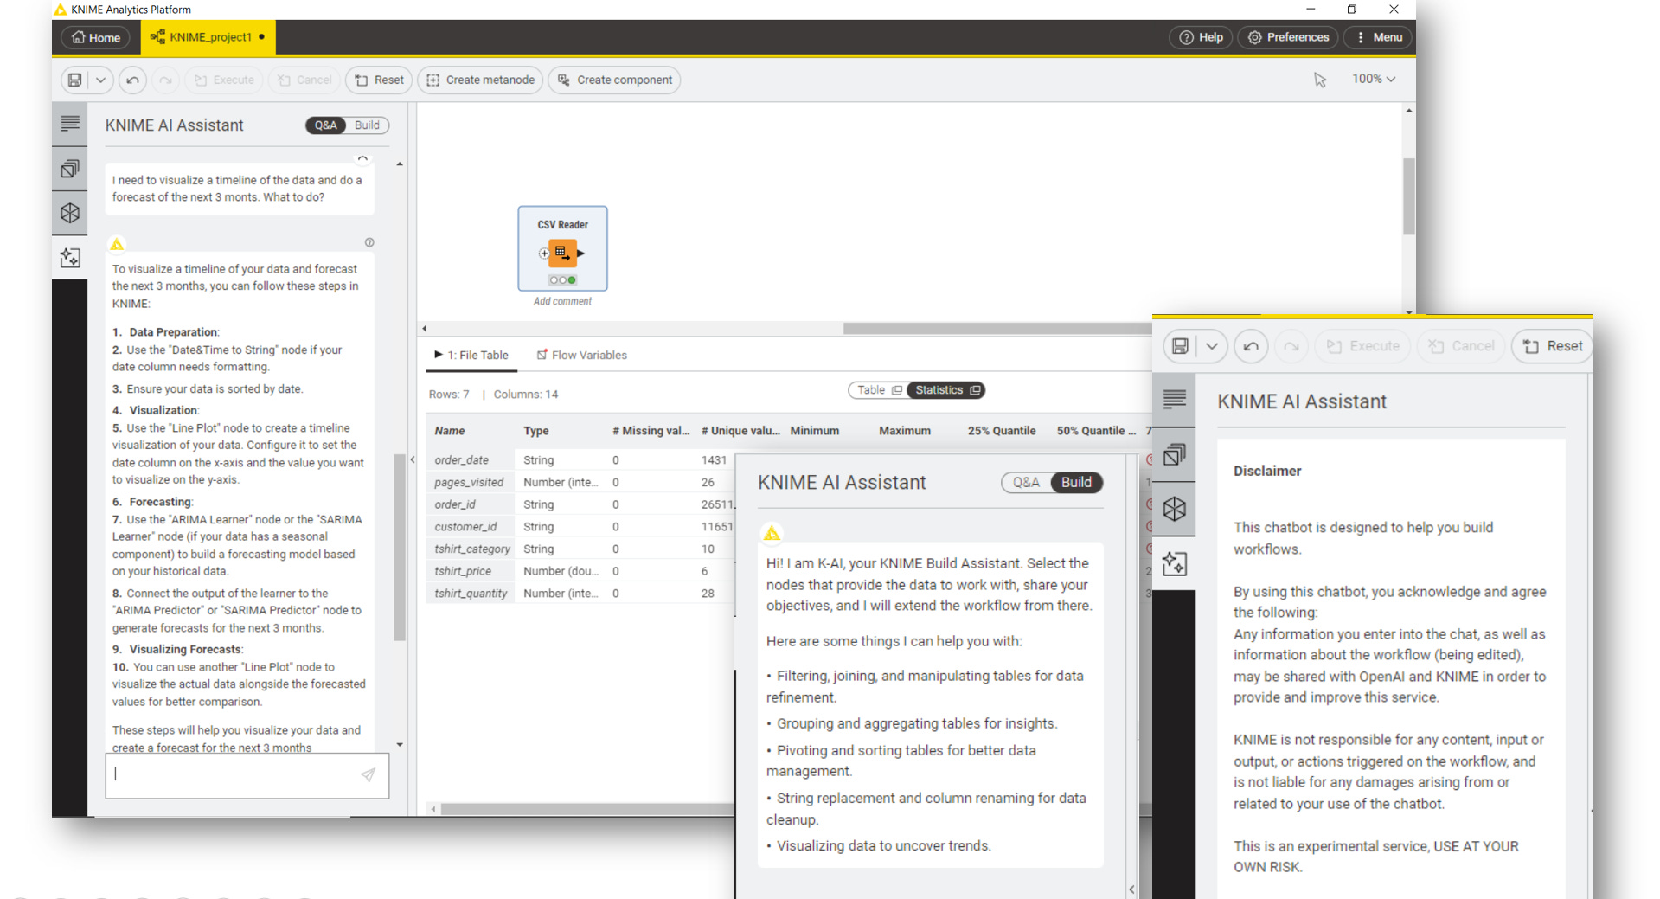Click the Save icon in right overlay toolbar
The image size is (1660, 899).
click(1180, 346)
